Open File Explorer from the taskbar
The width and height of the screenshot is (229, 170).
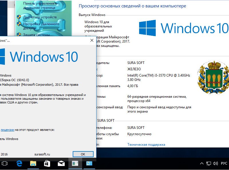click(x=33, y=163)
